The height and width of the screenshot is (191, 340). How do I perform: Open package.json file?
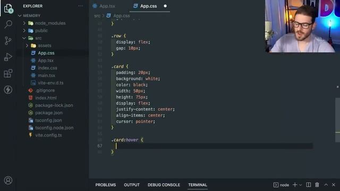(49, 113)
